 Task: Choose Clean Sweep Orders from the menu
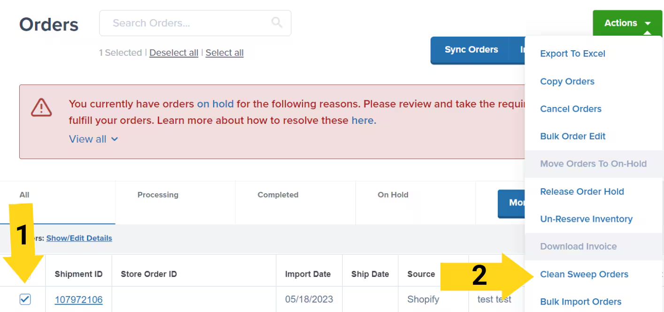pos(584,274)
